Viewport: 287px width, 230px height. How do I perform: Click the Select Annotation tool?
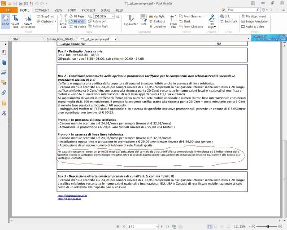28,21
